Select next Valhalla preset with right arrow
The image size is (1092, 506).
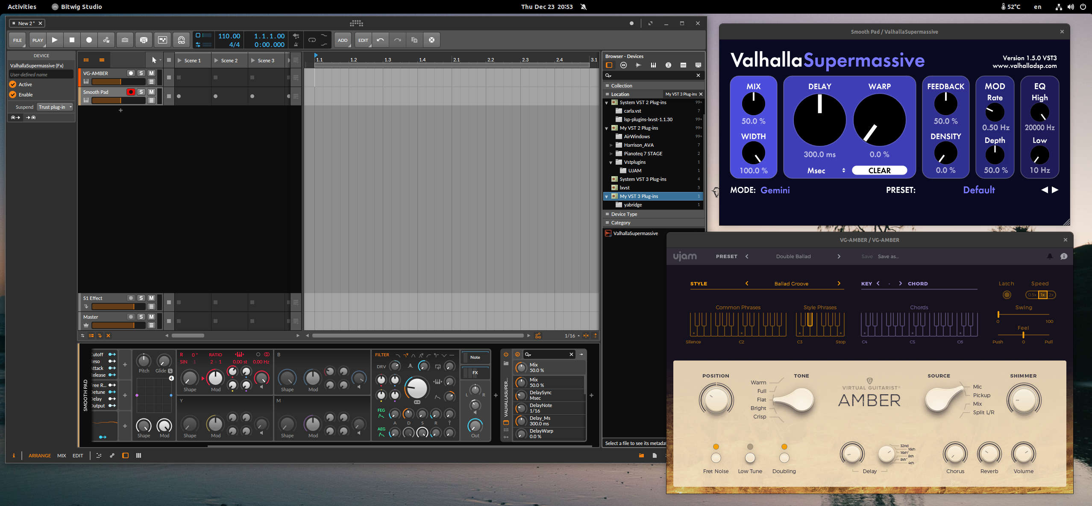[x=1055, y=190]
